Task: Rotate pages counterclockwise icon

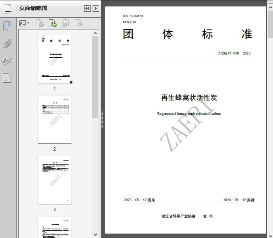Action: [65, 23]
